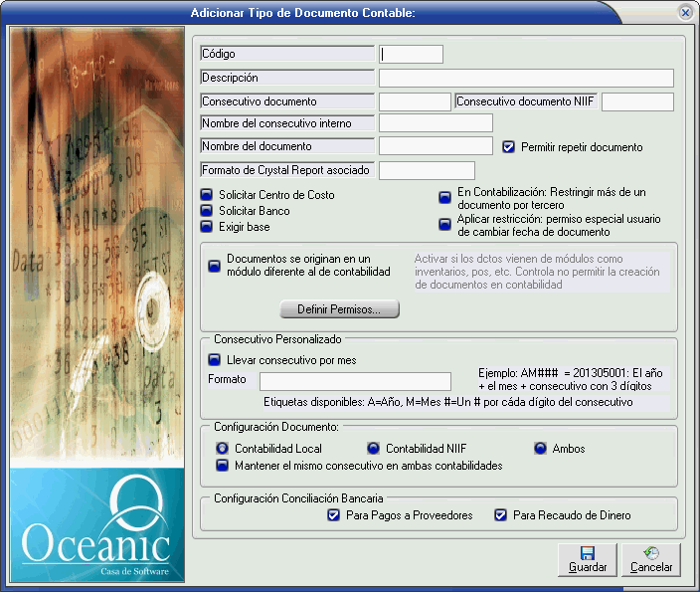This screenshot has width=700, height=592.
Task: Enable Llevar consecutivo por mes
Action: (214, 360)
